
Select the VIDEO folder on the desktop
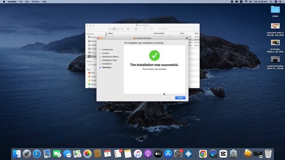coord(275,11)
